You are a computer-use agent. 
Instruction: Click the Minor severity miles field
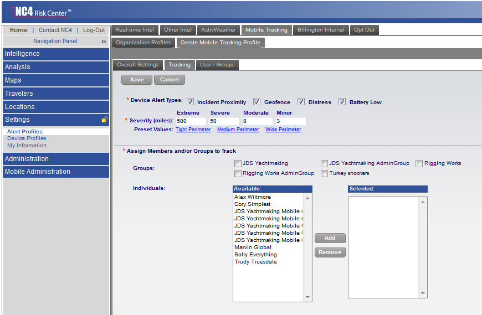click(x=290, y=121)
